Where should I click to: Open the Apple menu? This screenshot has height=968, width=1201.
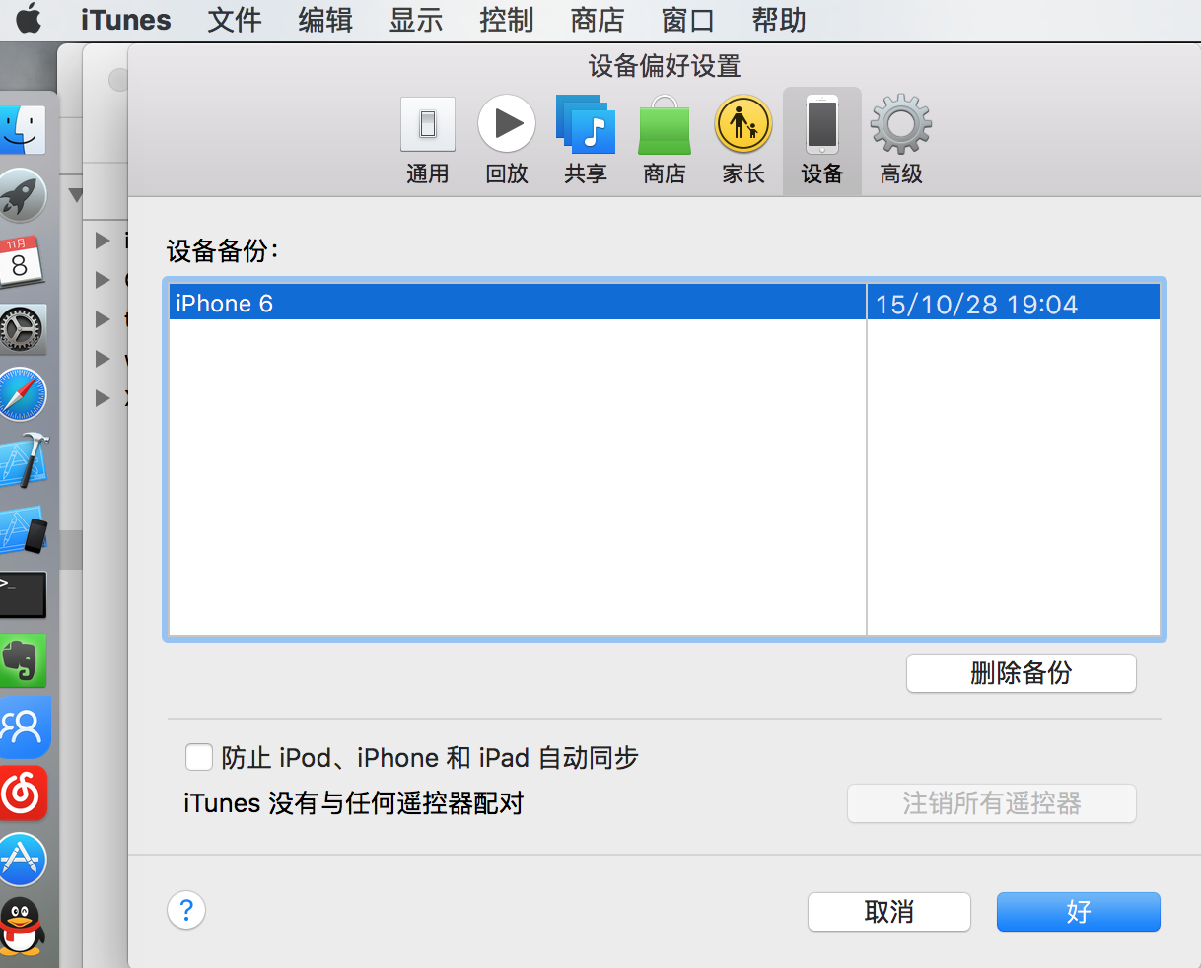click(30, 20)
